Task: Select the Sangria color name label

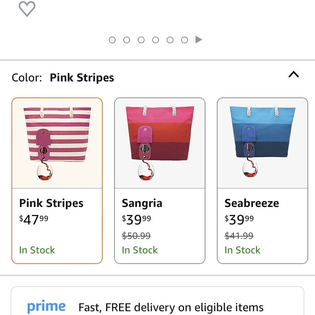Action: pos(142,203)
